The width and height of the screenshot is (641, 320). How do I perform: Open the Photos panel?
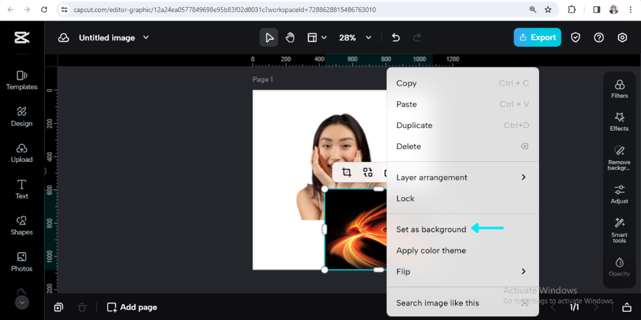click(x=22, y=262)
